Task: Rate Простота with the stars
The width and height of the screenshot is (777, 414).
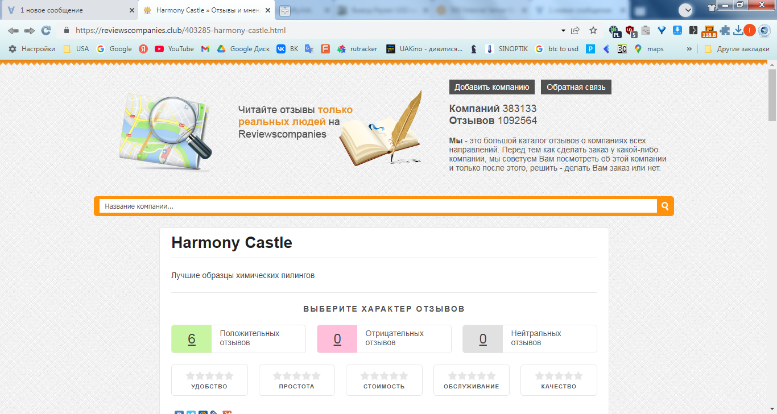Action: pyautogui.click(x=297, y=376)
